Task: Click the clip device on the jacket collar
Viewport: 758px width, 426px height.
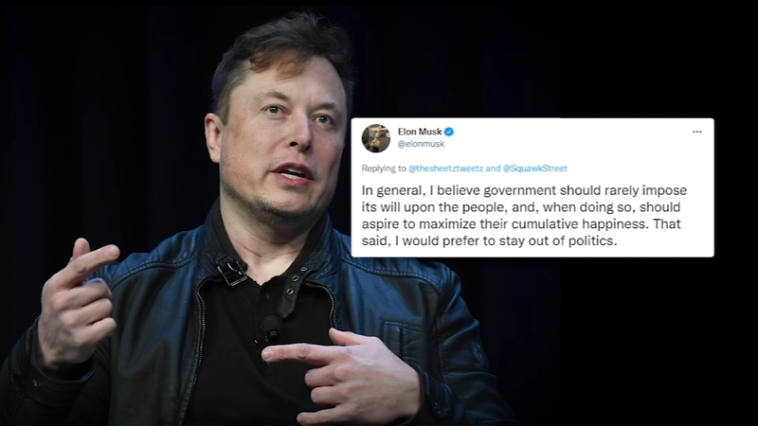Action: pos(231,271)
